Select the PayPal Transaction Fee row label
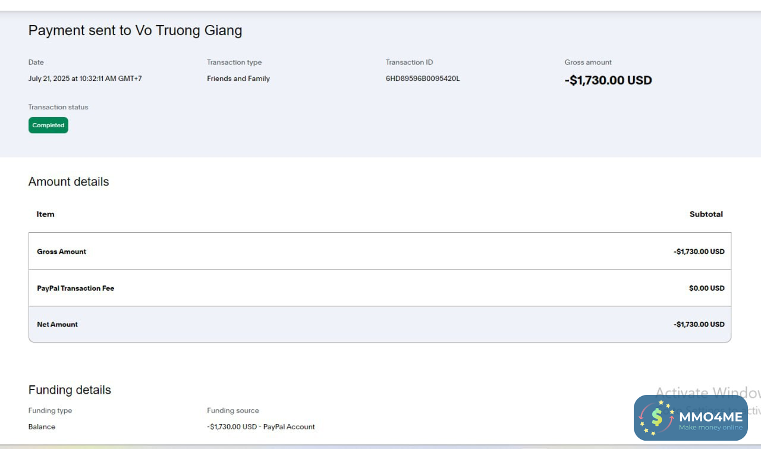 (76, 288)
